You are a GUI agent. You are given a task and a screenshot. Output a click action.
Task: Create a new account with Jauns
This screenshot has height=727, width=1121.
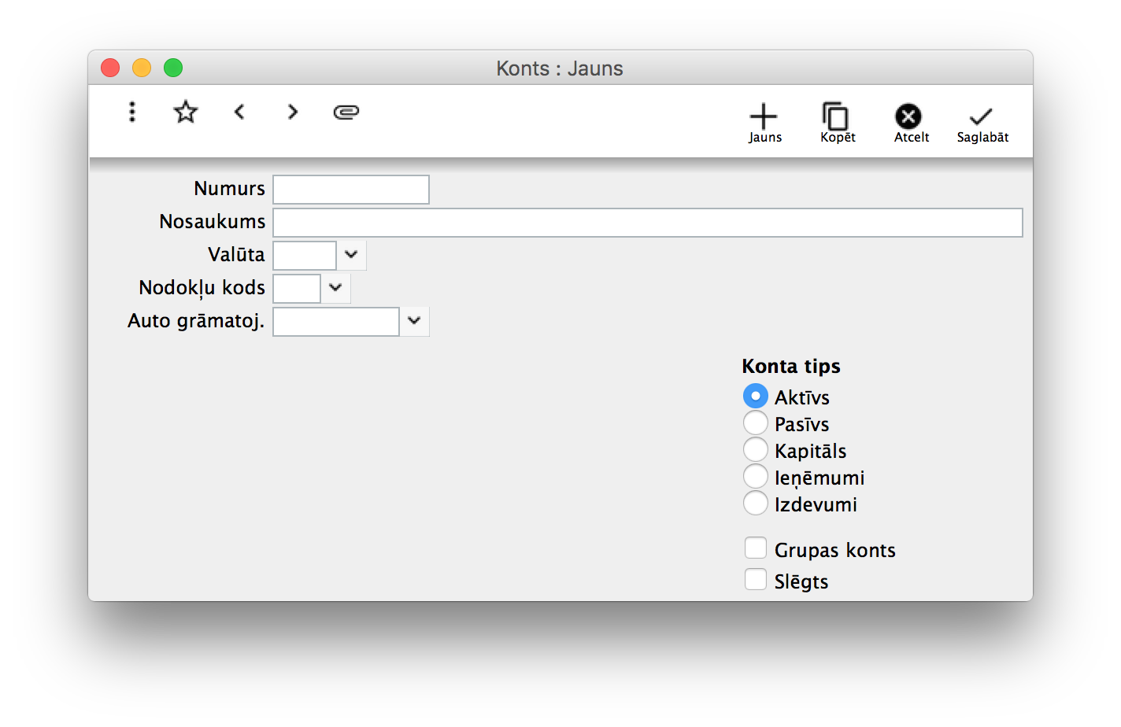764,123
